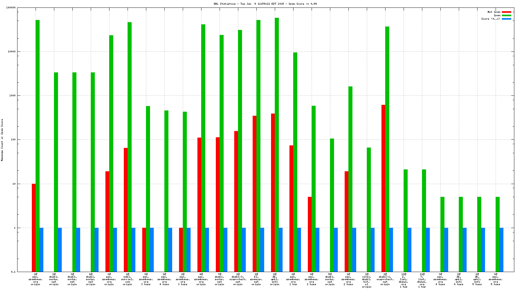This screenshot has width=519, height=292.
Task: Click the blue Score (0..1) legend swatch
Action: [x=506, y=19]
